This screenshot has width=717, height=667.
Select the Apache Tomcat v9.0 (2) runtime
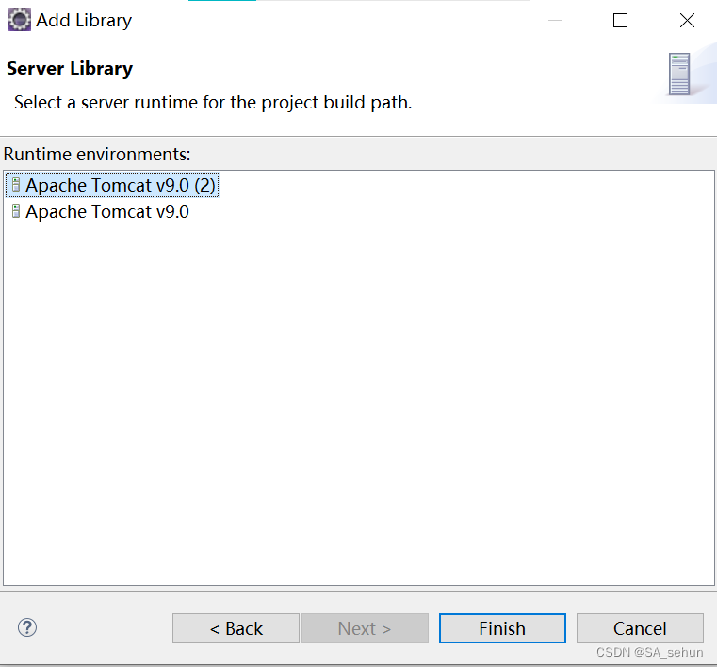[x=121, y=186]
